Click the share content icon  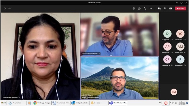(x=171, y=9)
